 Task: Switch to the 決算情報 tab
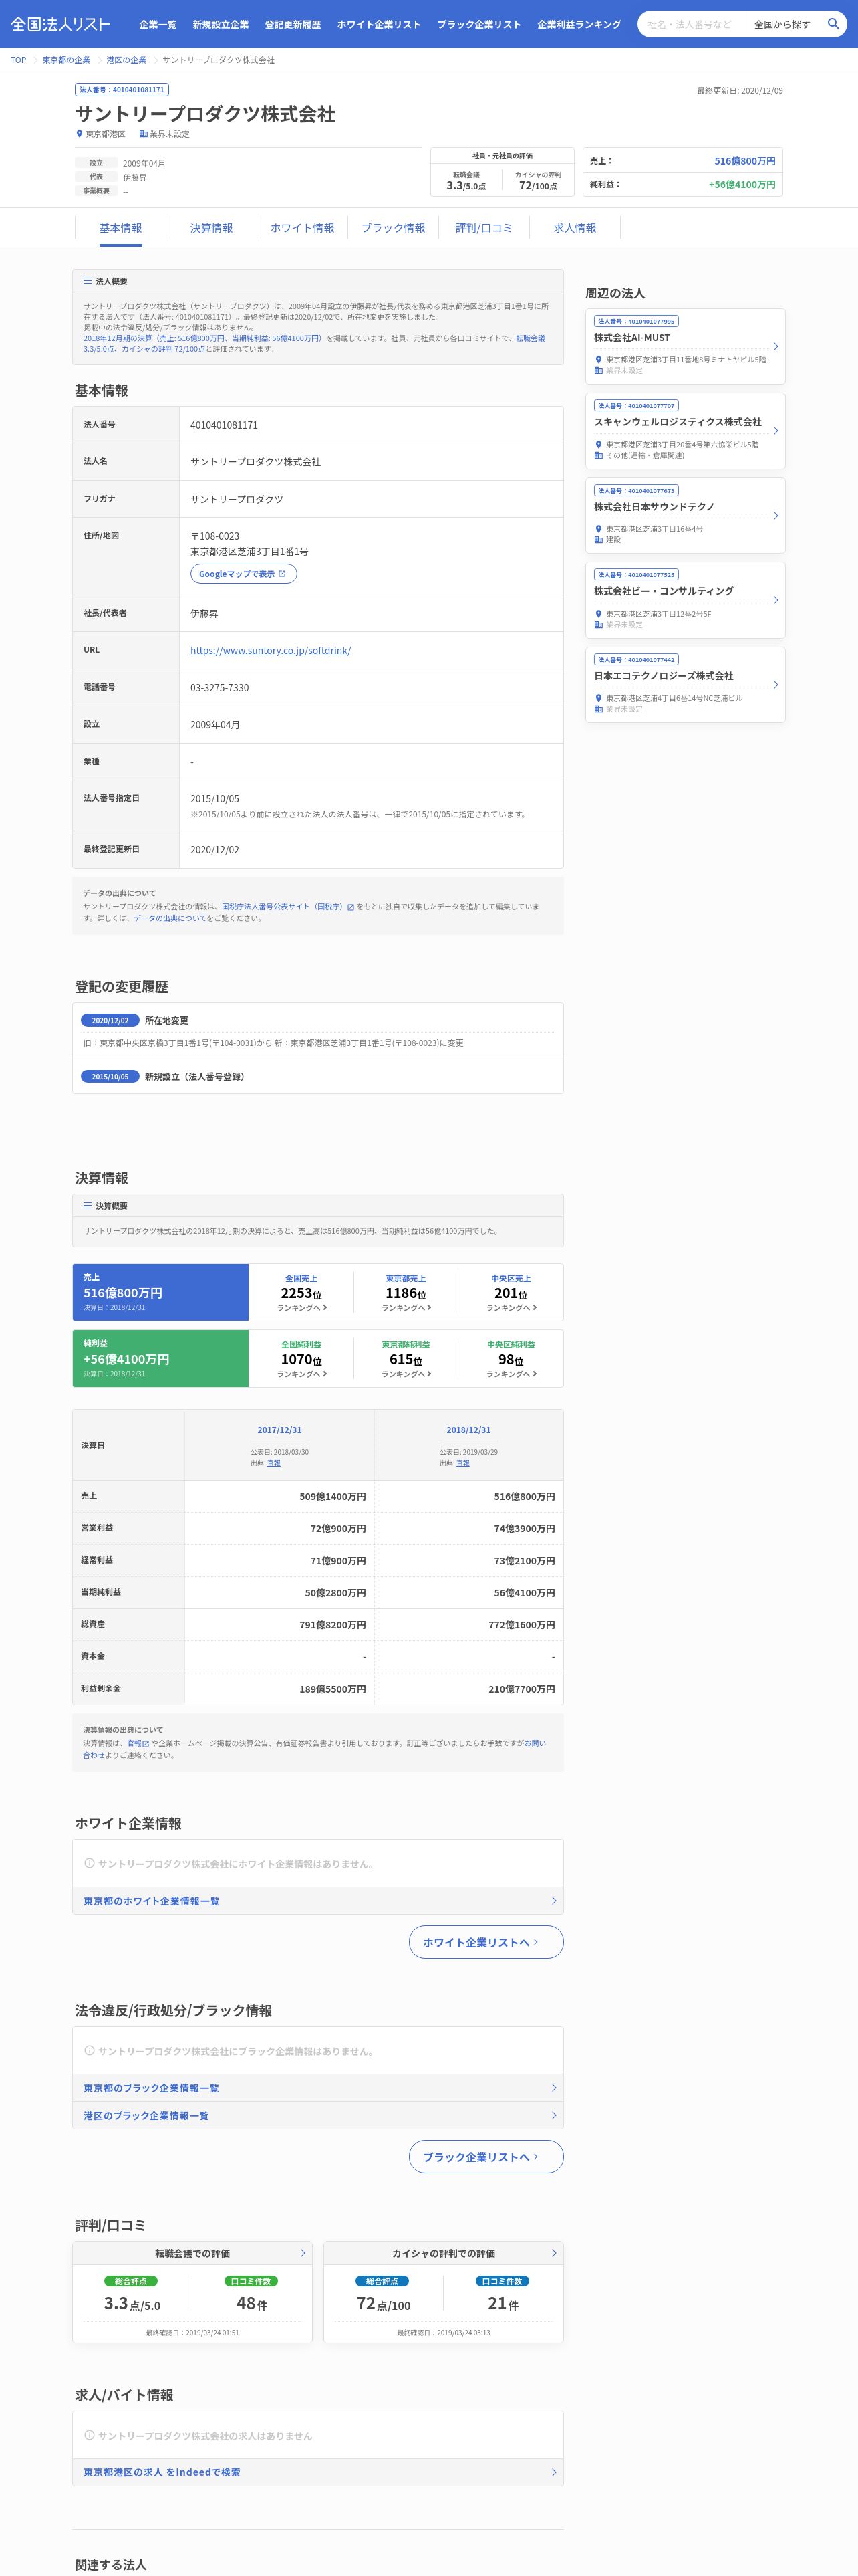(x=212, y=228)
